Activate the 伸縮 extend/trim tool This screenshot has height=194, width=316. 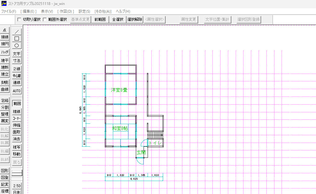17,125
